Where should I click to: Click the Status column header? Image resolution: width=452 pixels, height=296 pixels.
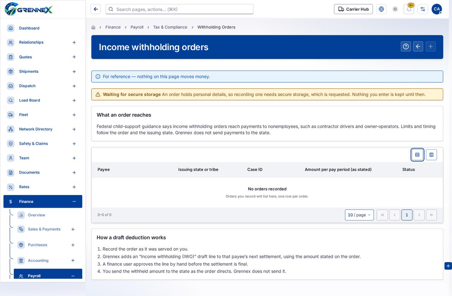pos(409,169)
